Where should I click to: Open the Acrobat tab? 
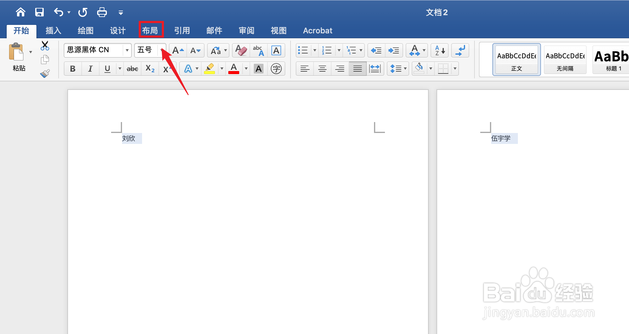[x=318, y=31]
